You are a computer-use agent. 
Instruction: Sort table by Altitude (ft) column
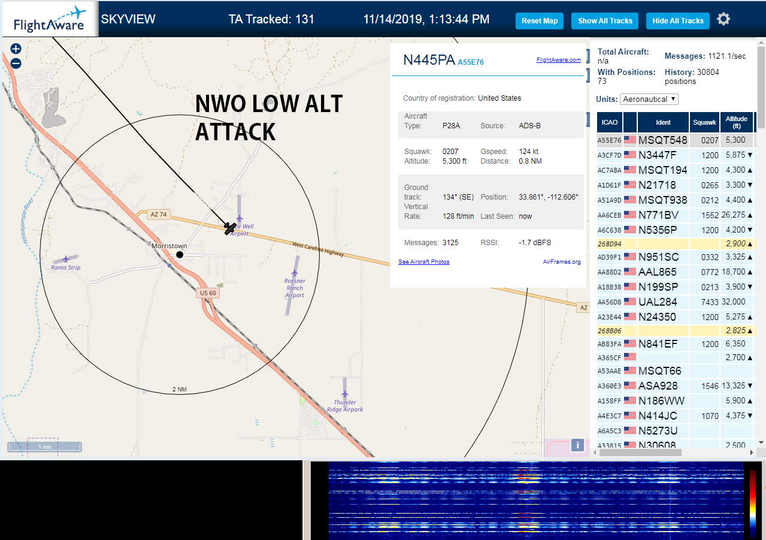(x=736, y=122)
